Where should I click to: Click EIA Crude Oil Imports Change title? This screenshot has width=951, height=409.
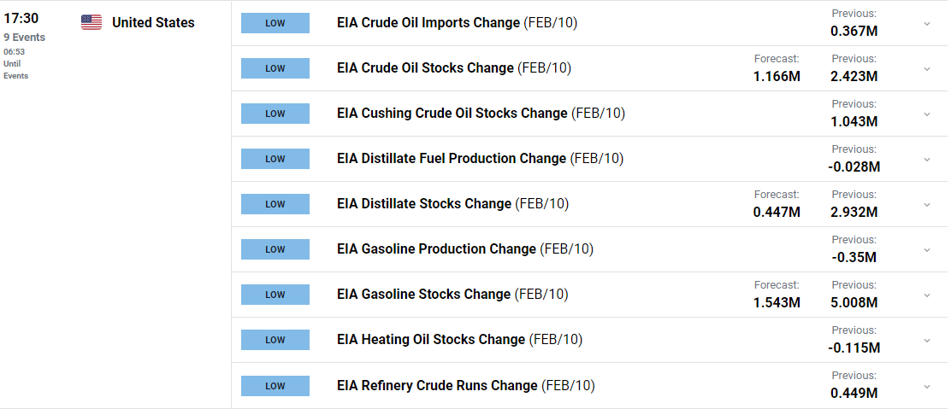tap(428, 23)
